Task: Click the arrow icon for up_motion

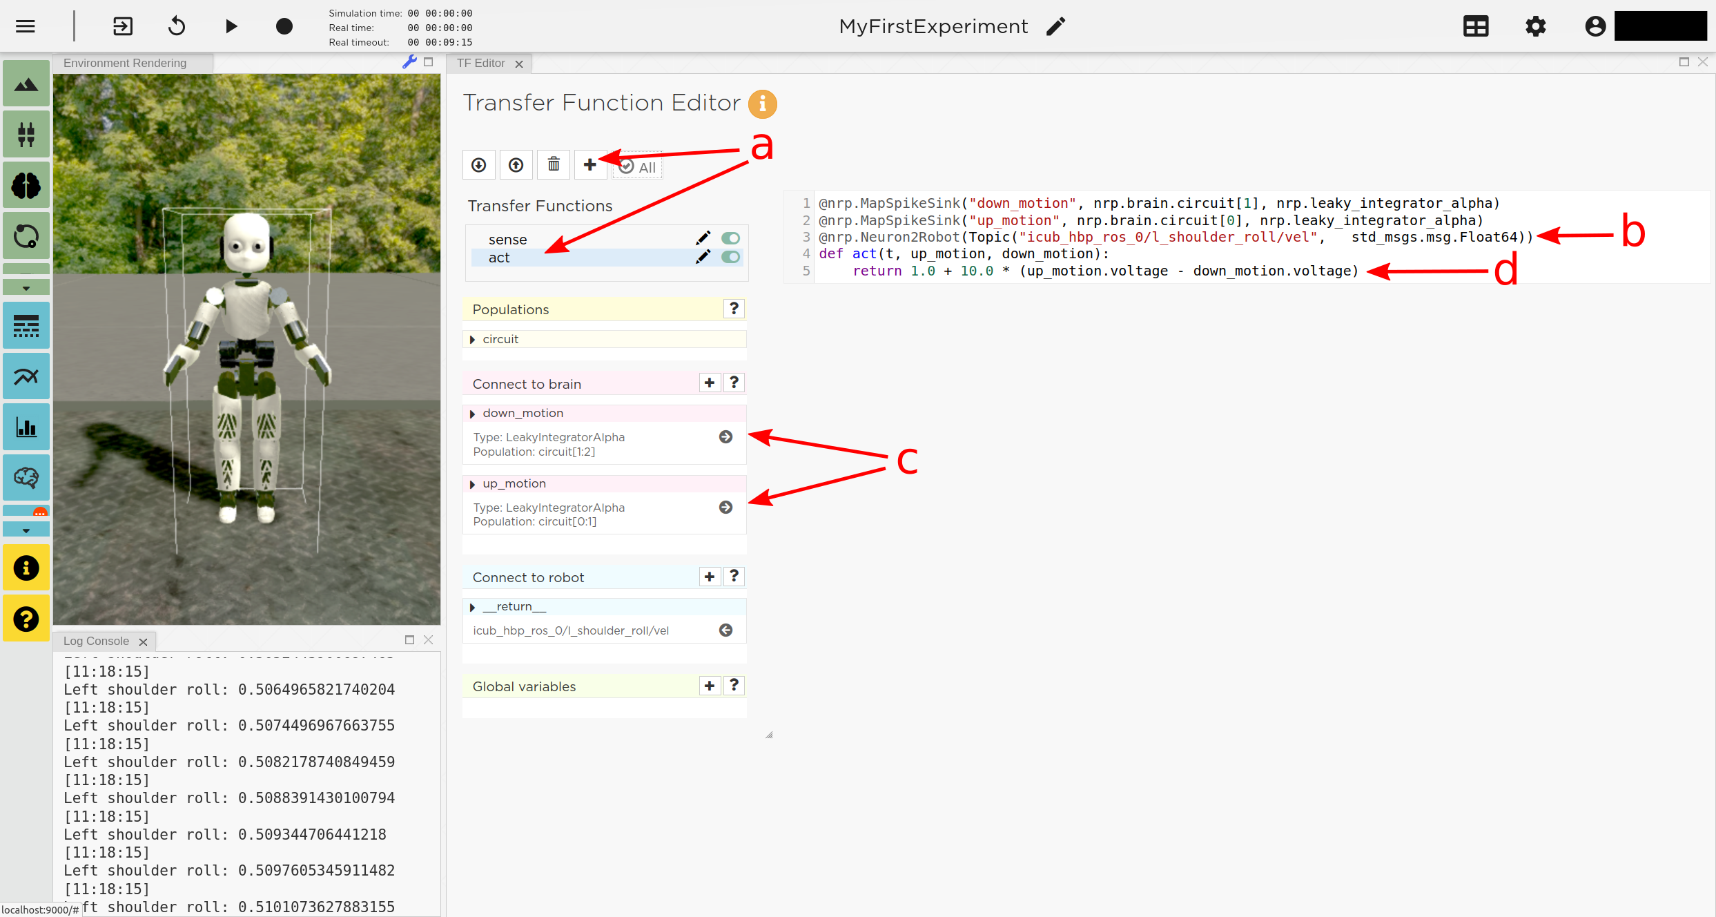Action: (x=725, y=508)
